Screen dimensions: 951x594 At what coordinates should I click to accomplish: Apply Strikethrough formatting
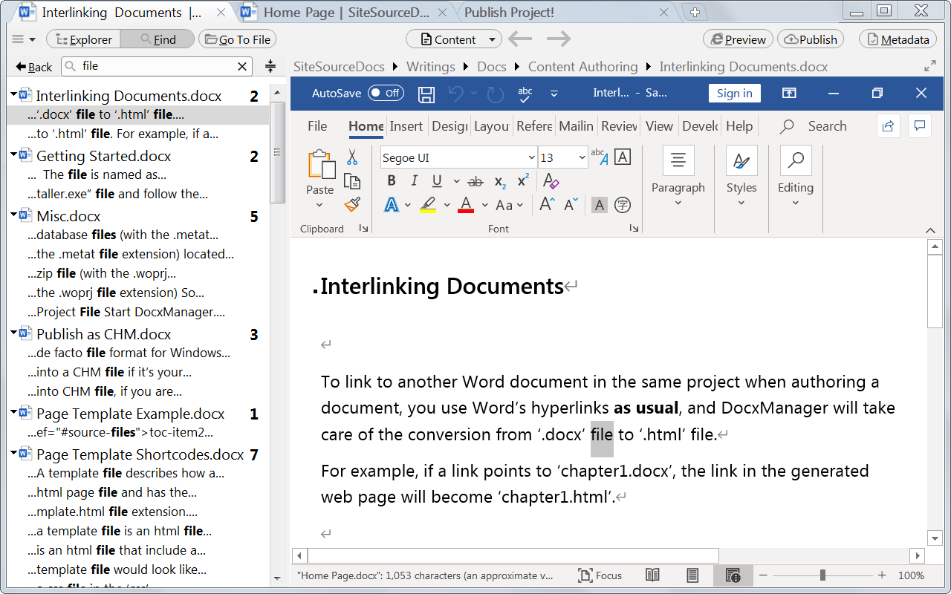[476, 181]
